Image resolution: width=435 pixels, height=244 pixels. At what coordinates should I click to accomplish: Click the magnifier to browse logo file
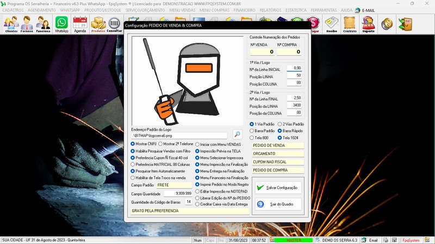point(237,134)
